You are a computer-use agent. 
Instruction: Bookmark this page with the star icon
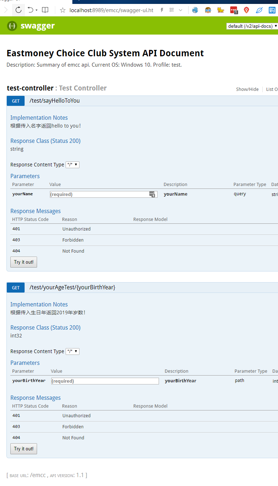pyautogui.click(x=63, y=10)
